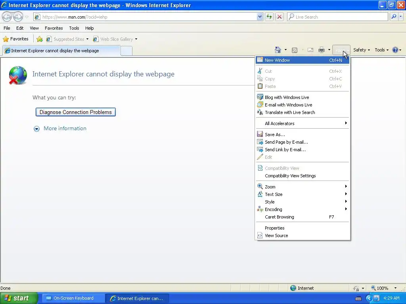Open the View menu
The image size is (406, 304).
point(34,28)
